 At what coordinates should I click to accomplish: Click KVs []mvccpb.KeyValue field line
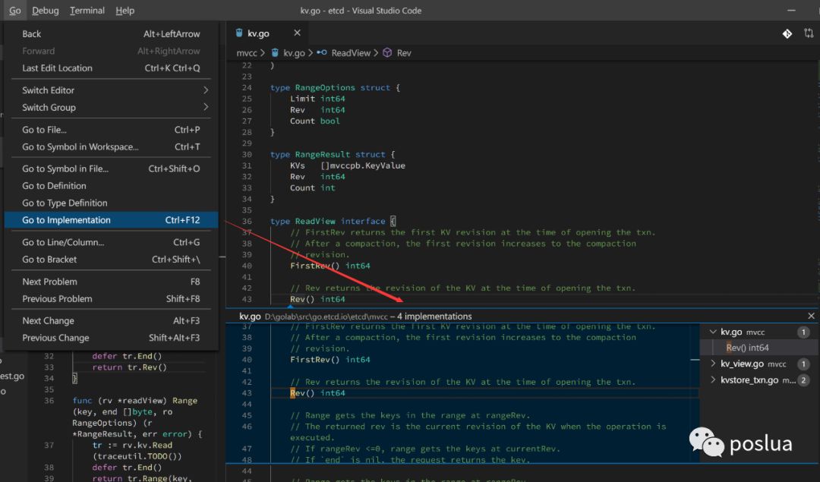coord(348,165)
